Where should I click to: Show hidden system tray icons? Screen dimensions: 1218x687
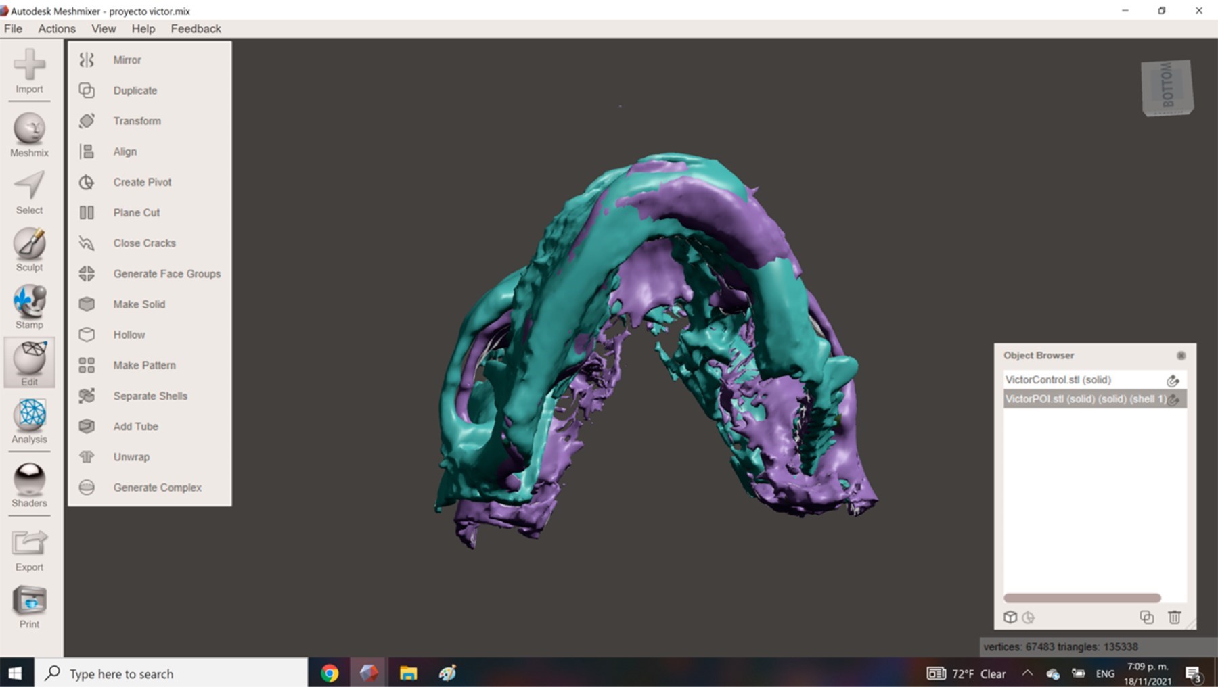click(x=1027, y=673)
